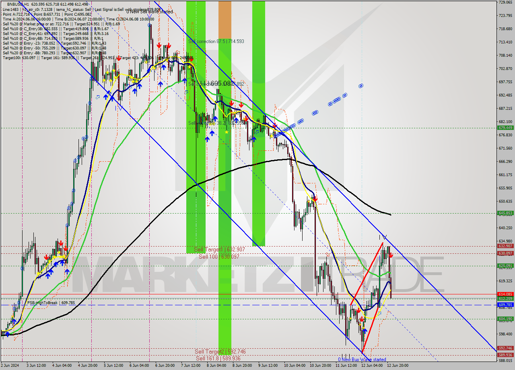The height and width of the screenshot is (370, 515).
Task: Click the '4 Jun 04:00' time axis label
Action: 62,366
